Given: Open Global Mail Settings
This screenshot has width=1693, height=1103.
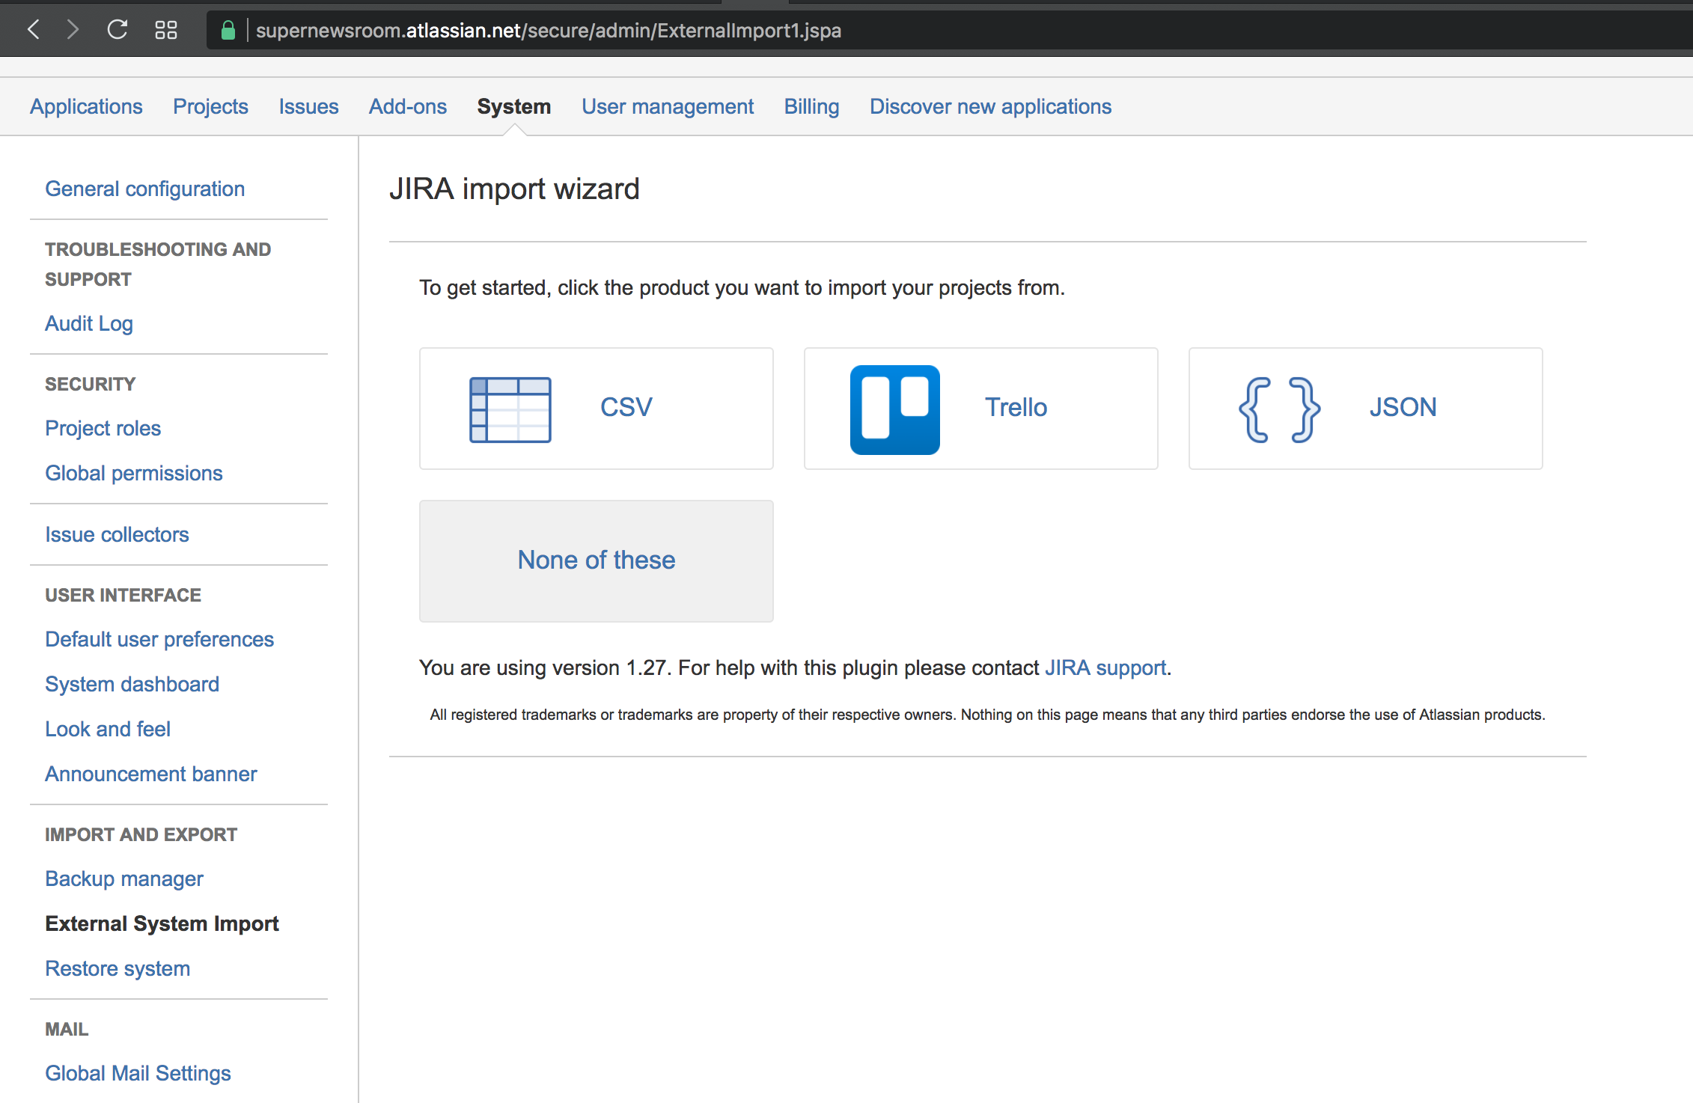Looking at the screenshot, I should click(137, 1072).
